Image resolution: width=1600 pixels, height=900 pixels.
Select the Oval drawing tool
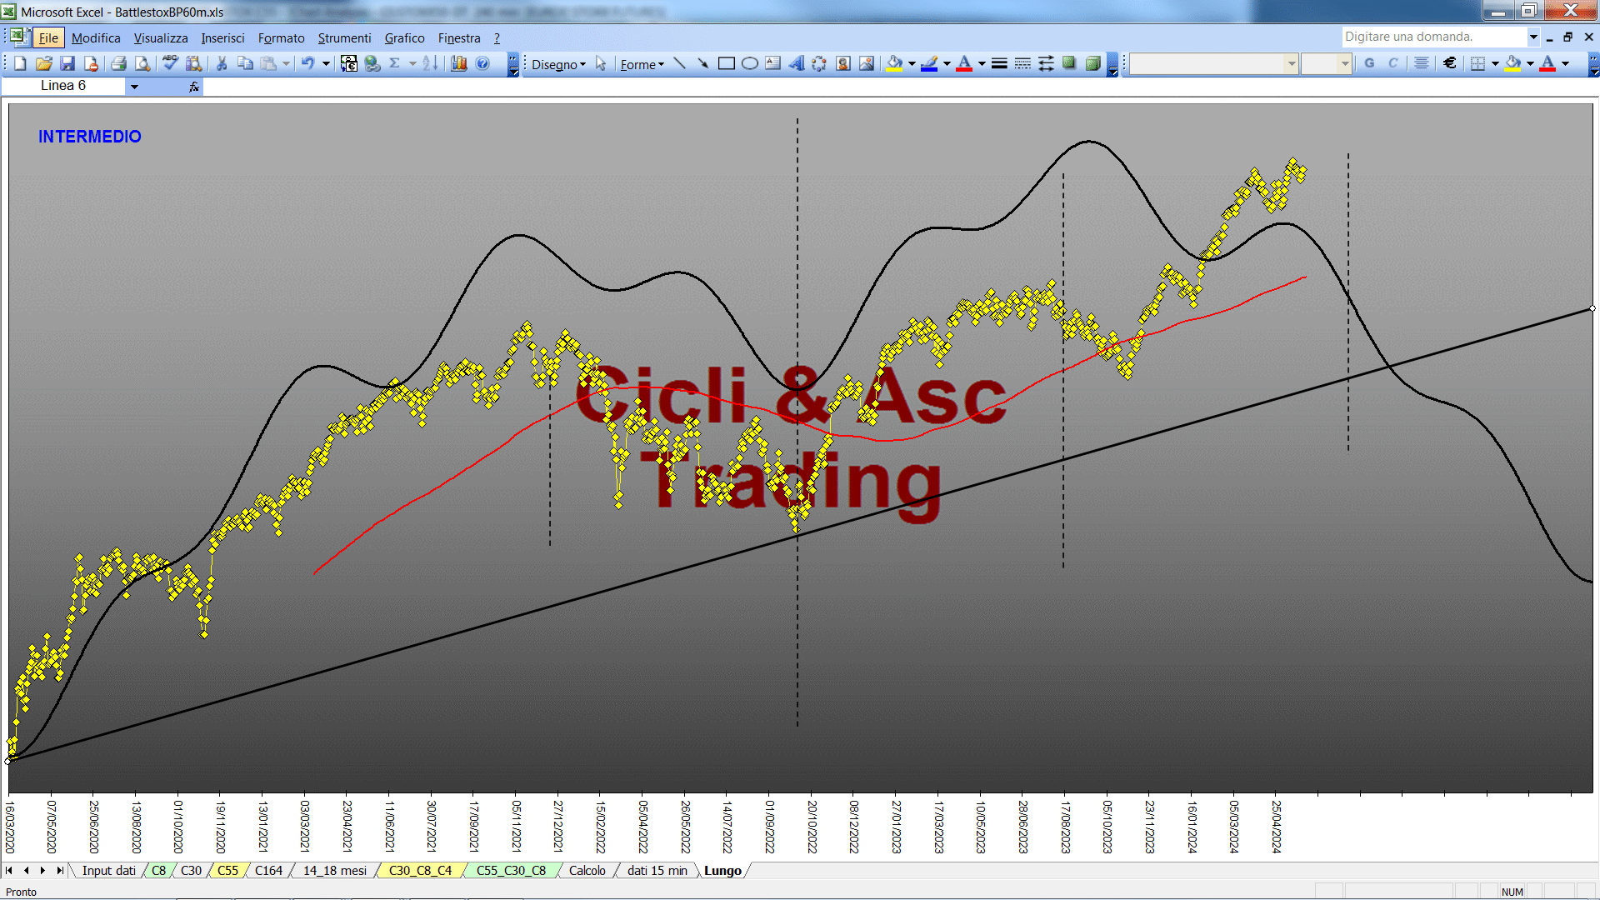pos(750,63)
